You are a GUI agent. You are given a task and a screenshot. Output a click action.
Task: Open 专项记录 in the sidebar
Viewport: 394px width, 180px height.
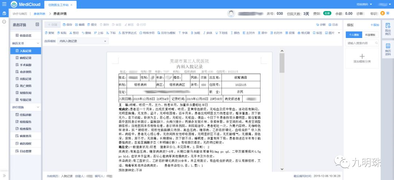click(26, 100)
